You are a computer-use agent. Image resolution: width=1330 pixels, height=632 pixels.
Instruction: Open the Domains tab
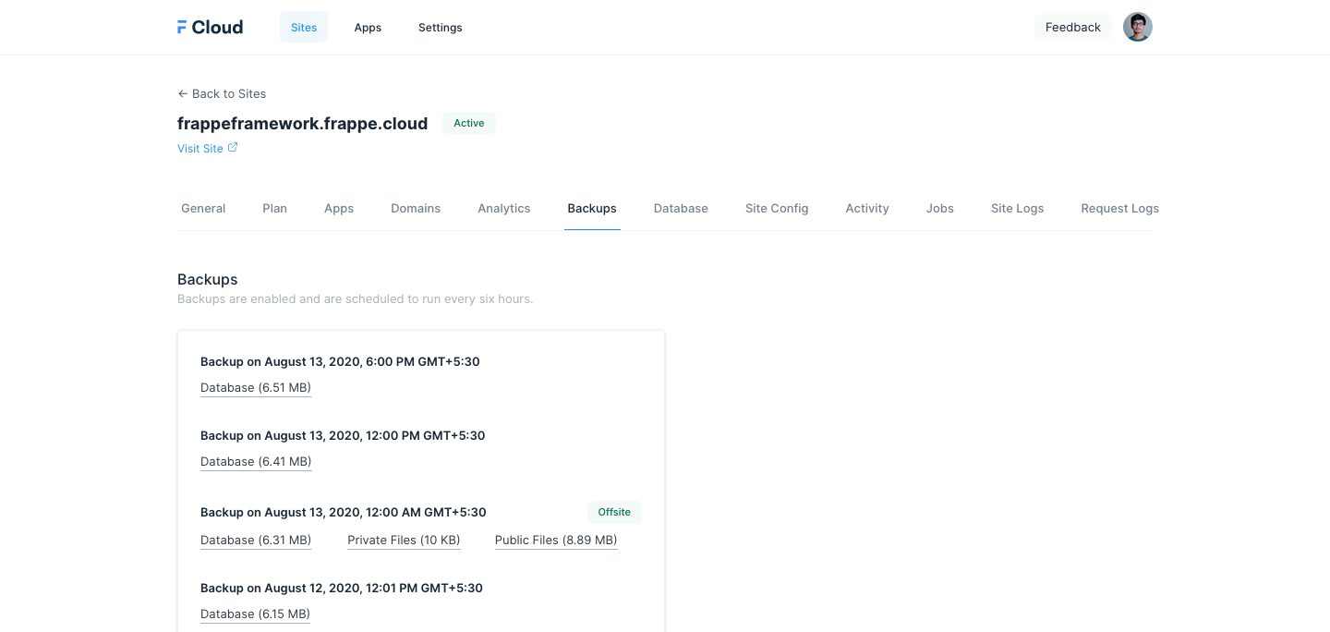click(x=416, y=209)
